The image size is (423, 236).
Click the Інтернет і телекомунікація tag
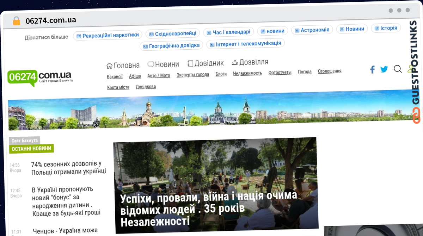246,43
